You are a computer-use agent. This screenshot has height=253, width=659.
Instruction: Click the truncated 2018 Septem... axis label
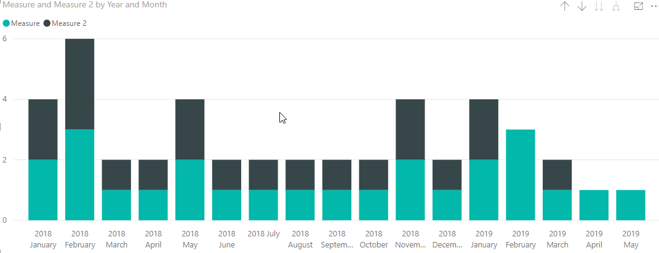337,239
